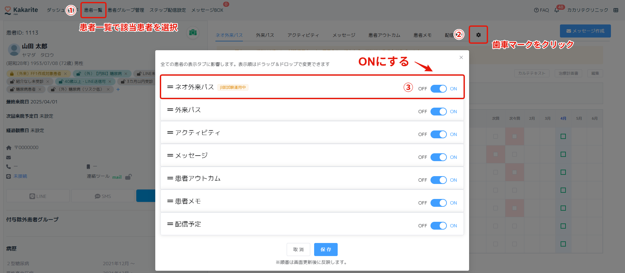
Task: Toggle the 患者アウトカム switch
Action: tap(438, 180)
